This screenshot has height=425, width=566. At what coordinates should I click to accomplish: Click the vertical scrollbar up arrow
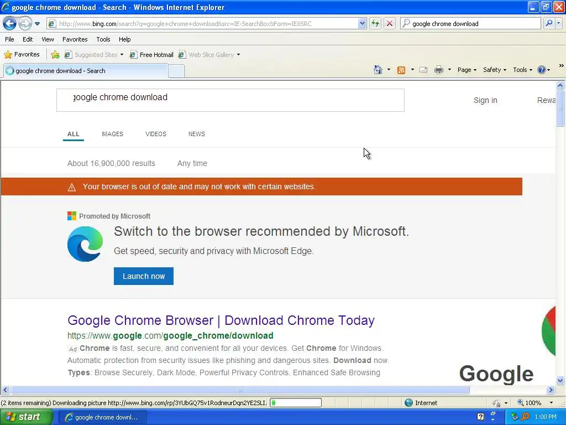tap(560, 86)
